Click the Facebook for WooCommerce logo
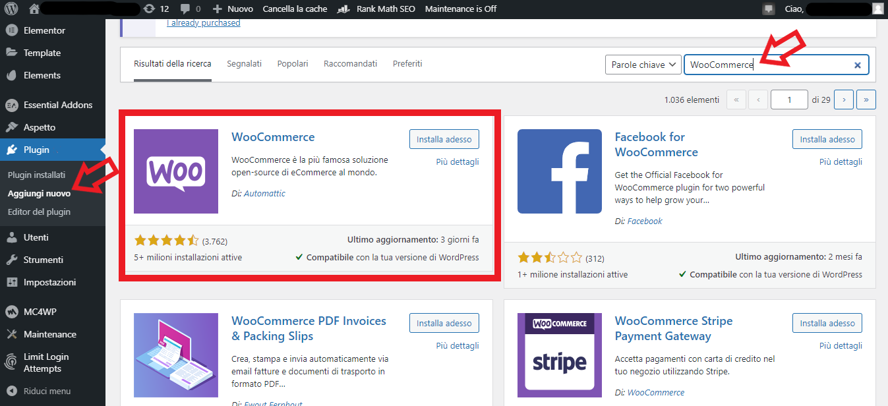The height and width of the screenshot is (406, 888). click(559, 171)
